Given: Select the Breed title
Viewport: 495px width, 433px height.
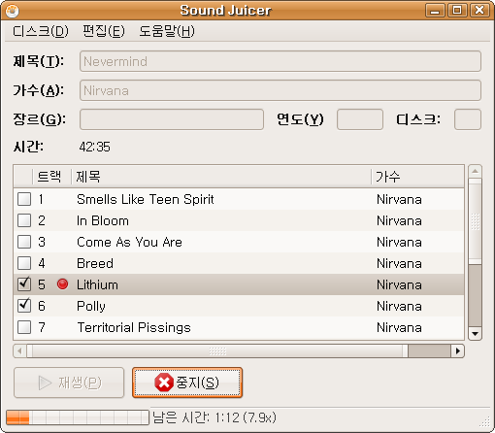Looking at the screenshot, I should pos(95,263).
